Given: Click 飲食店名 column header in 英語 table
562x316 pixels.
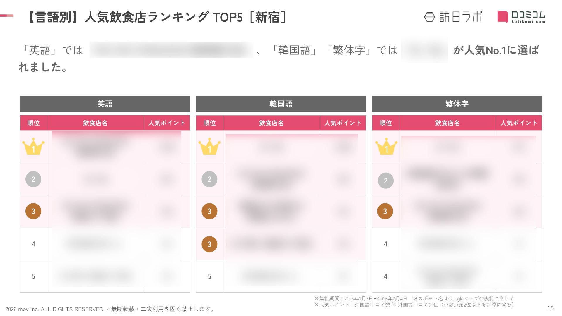Looking at the screenshot, I should 95,123.
